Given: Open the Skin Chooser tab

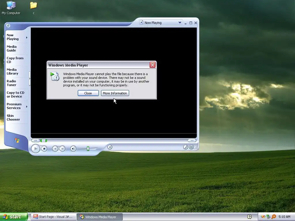Looking at the screenshot, I should coord(13,117).
